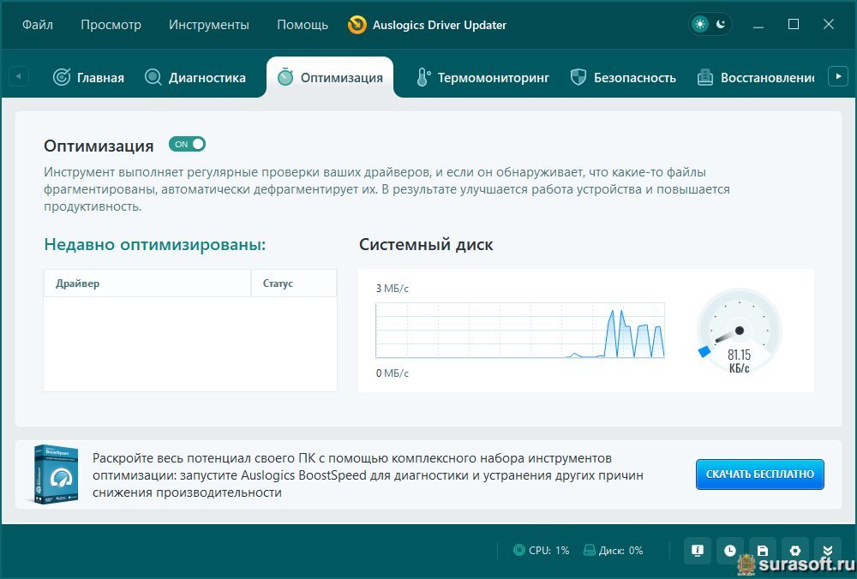Click the Диск usage indicator
The width and height of the screenshot is (857, 579).
click(x=614, y=551)
